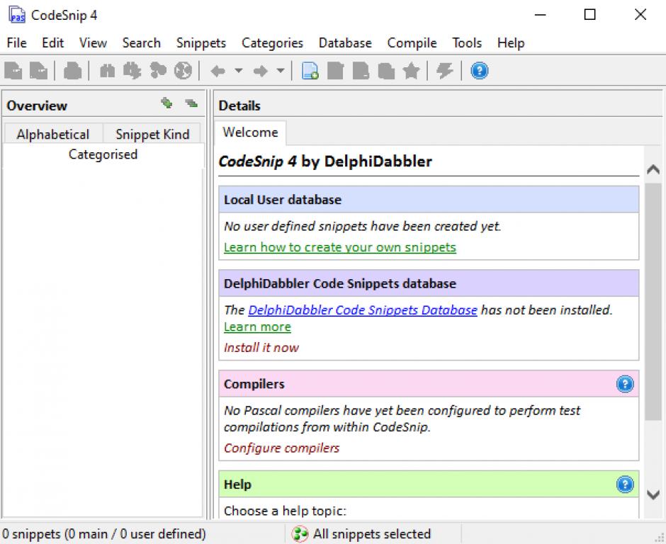Click the All snippets selected status icon
Viewport: 666px width, 544px height.
300,534
